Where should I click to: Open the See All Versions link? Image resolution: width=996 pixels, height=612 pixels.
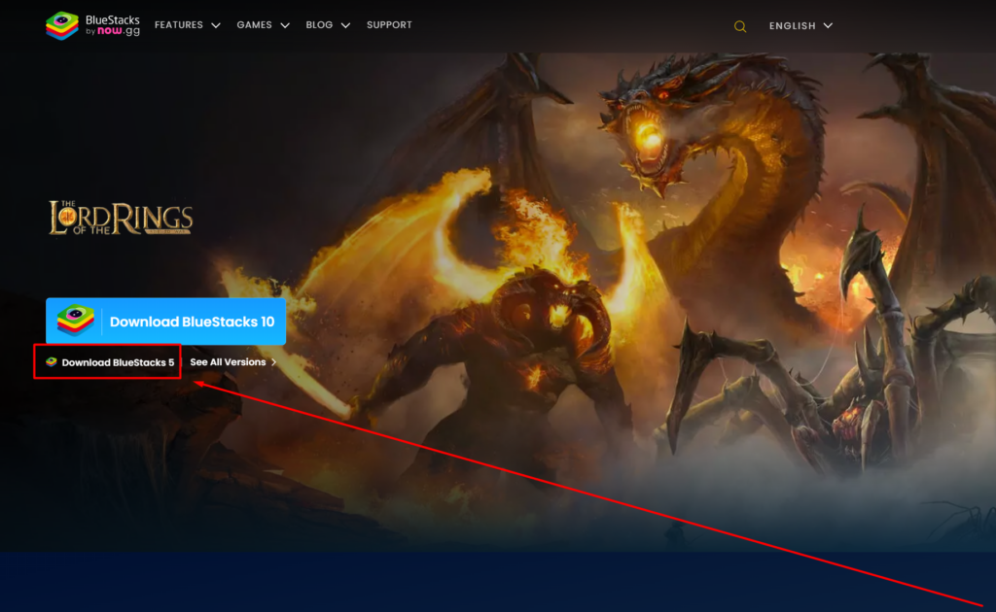(228, 362)
